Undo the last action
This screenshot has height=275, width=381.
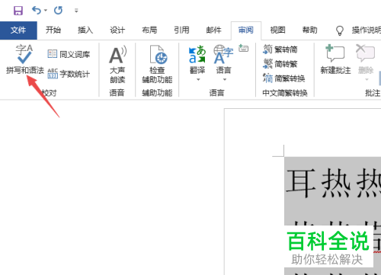click(37, 11)
